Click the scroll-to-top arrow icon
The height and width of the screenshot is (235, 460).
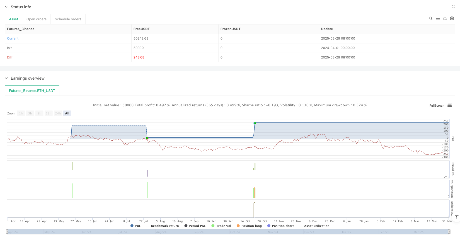(456, 217)
